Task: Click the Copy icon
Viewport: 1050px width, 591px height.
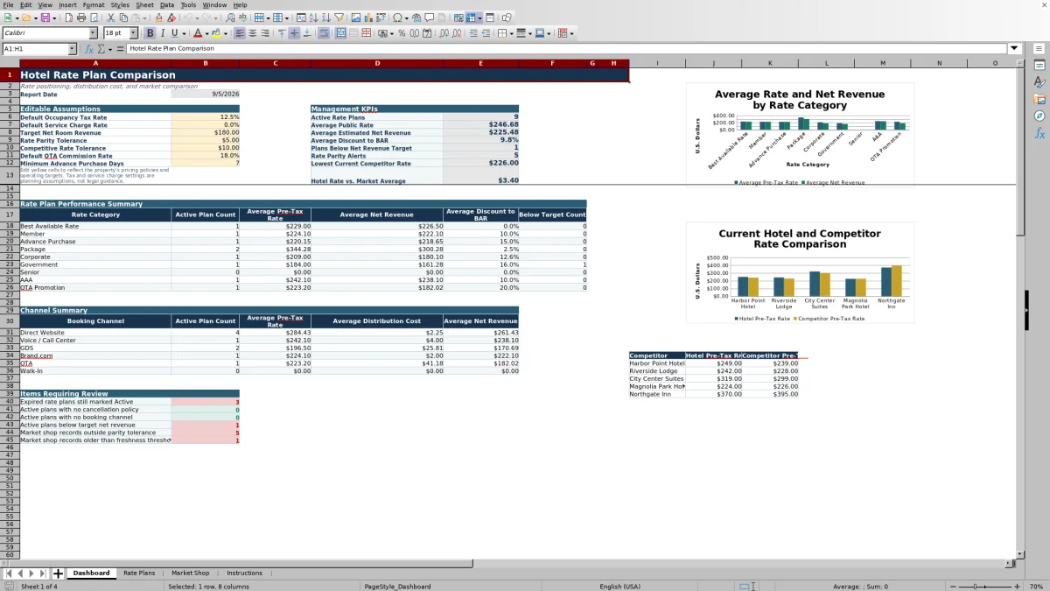Action: pyautogui.click(x=123, y=18)
